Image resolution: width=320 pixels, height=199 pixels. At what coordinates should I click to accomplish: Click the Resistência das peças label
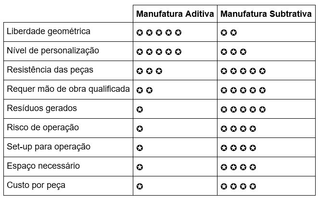pyautogui.click(x=50, y=70)
